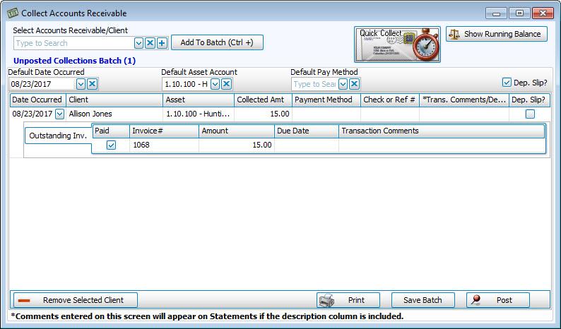Open the Default Pay Method dropdown
Viewport: 561px width, 329px height.
[x=343, y=84]
